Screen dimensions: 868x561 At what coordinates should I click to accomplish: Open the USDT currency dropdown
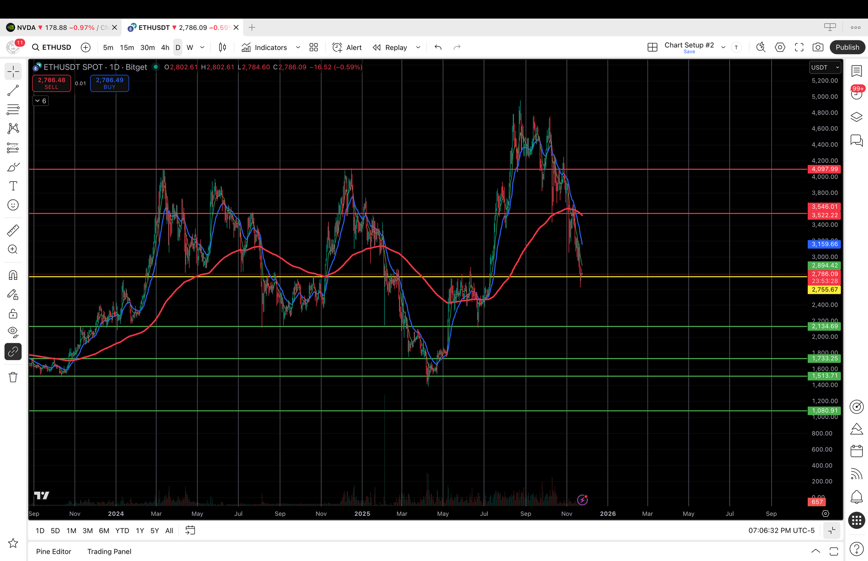coord(825,67)
